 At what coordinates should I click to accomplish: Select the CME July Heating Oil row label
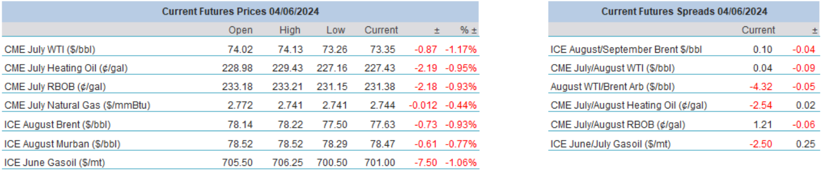point(66,68)
